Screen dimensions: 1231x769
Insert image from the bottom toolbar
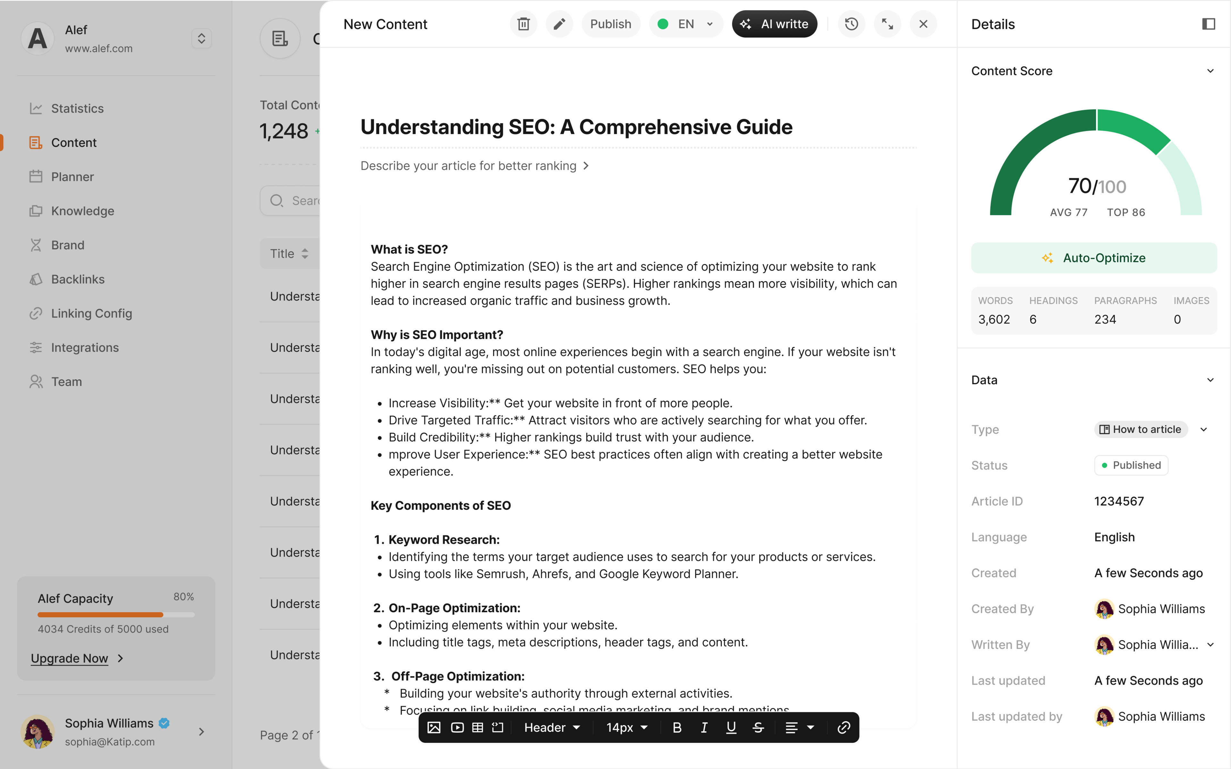point(434,727)
